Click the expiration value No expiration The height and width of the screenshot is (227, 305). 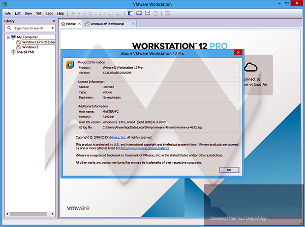point(112,98)
